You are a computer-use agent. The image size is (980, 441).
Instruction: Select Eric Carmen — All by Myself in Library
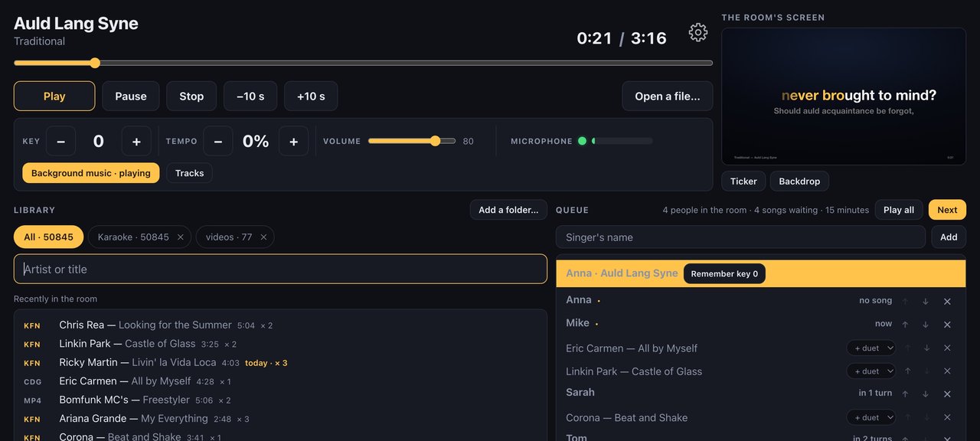point(280,381)
